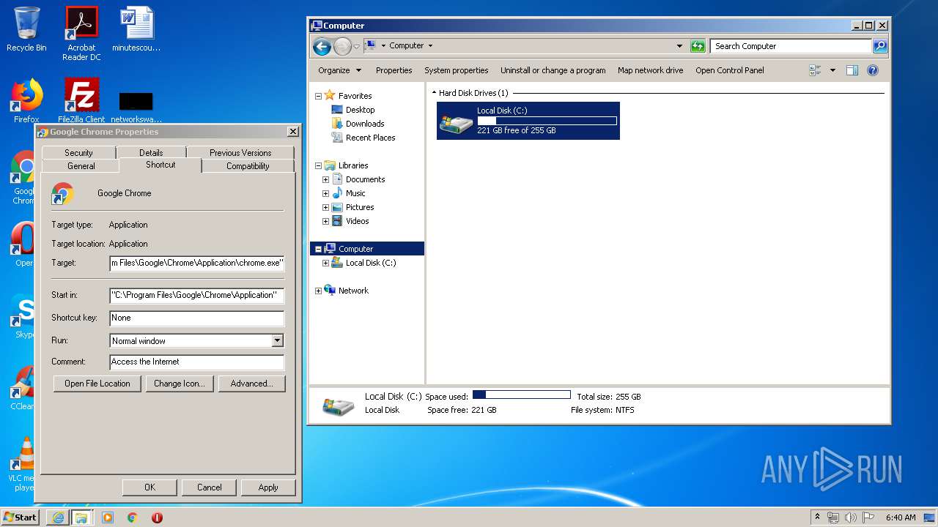Expand the Documents library node
Viewport: 938px width, 527px height.
coord(325,179)
